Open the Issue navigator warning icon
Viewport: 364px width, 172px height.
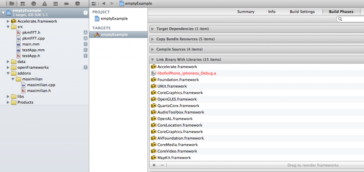point(44,4)
